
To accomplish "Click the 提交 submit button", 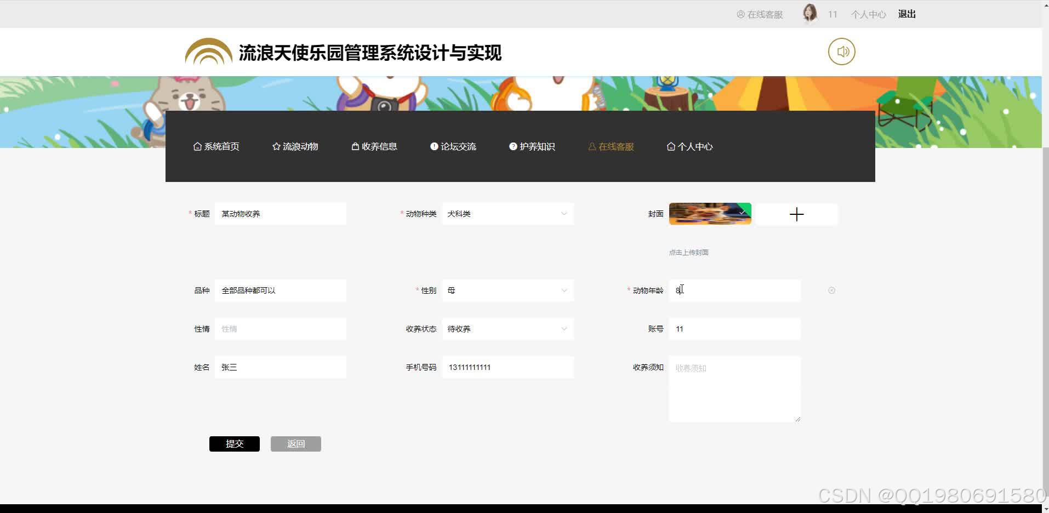I will tap(234, 443).
